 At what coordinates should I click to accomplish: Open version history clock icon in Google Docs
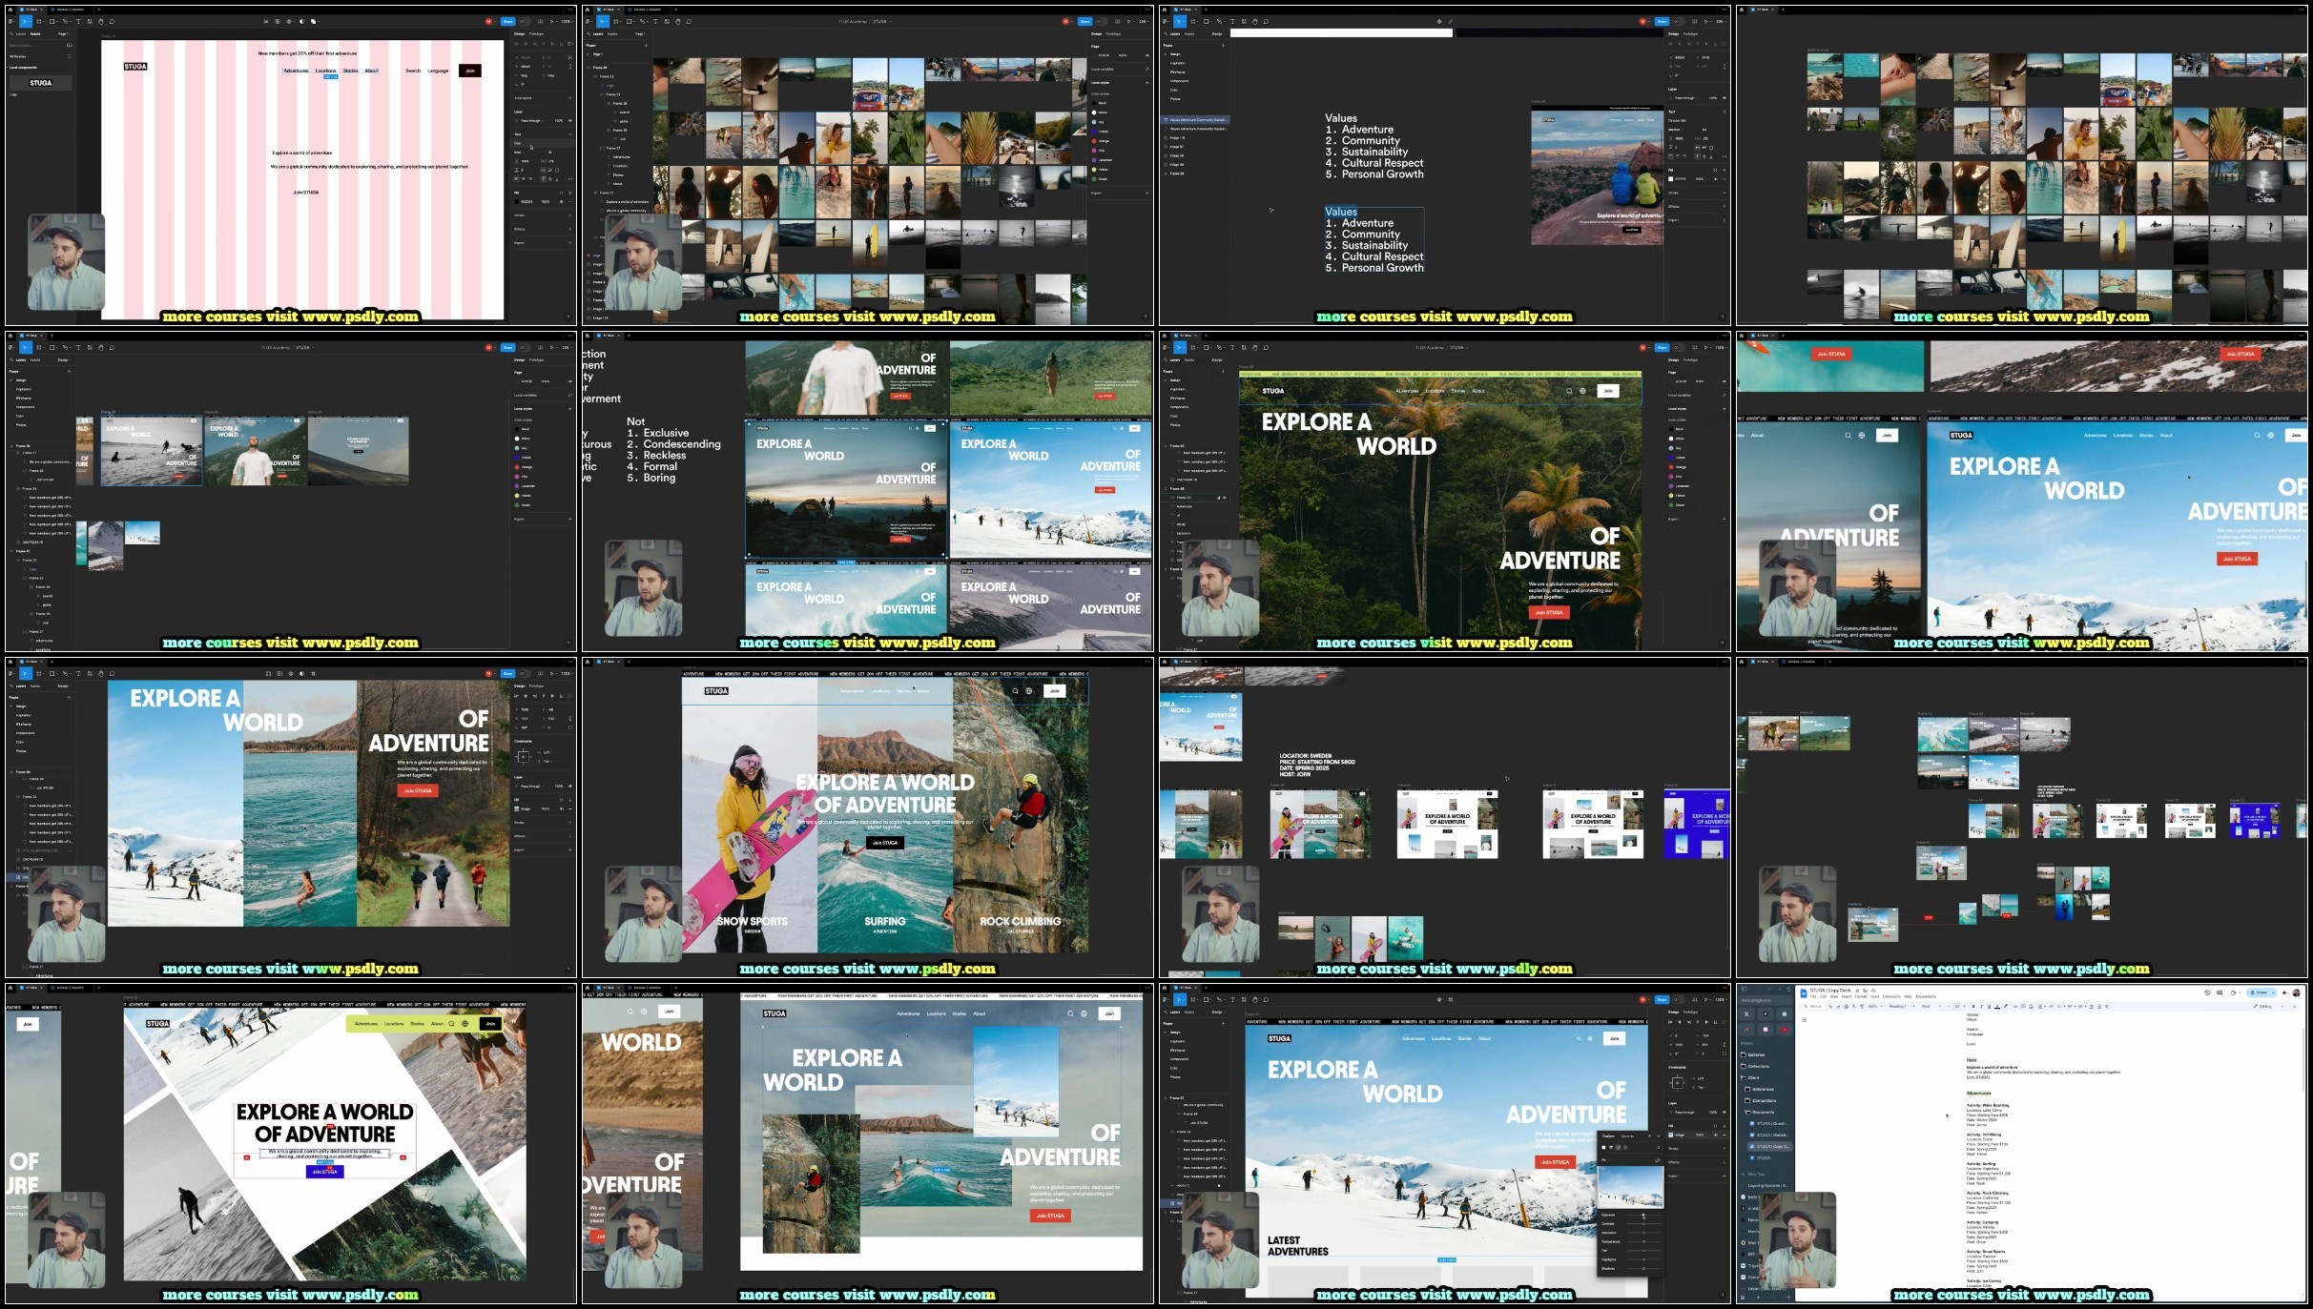[2207, 992]
